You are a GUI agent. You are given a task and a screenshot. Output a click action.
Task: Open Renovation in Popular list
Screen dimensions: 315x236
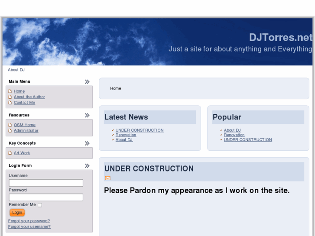click(234, 135)
